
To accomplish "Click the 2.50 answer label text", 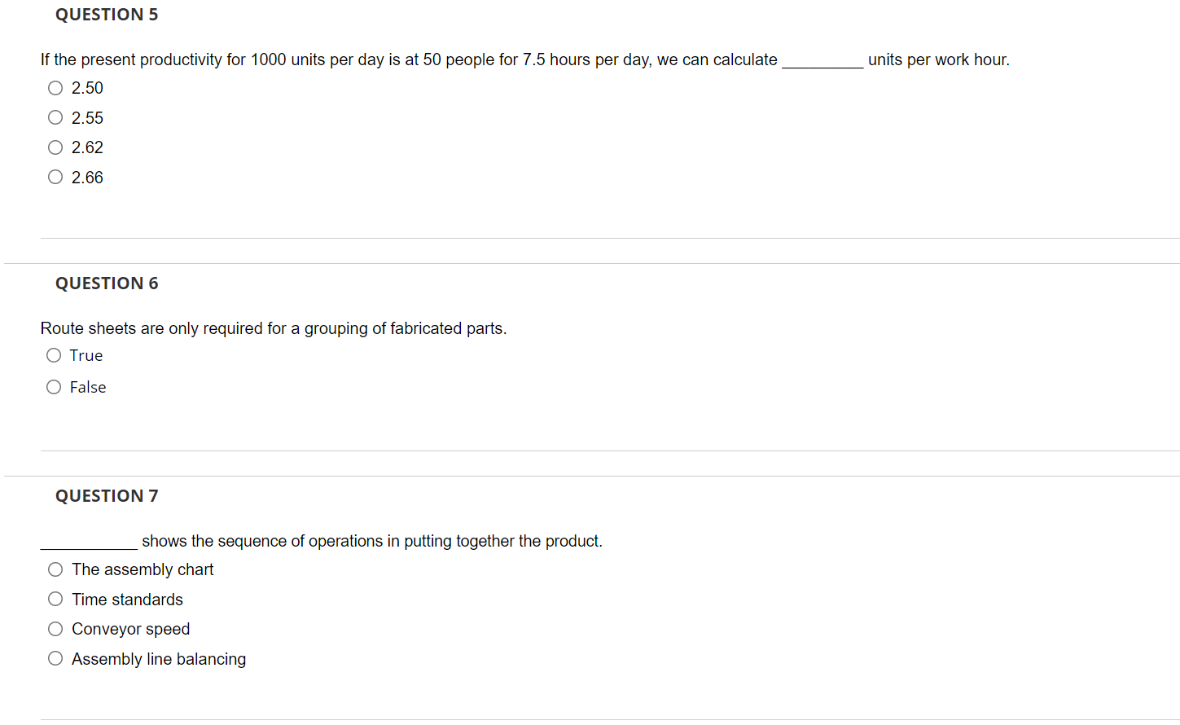I will coord(86,88).
